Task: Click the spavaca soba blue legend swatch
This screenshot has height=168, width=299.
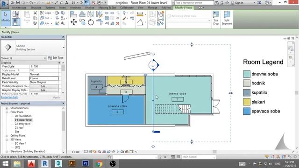Action: pos(247,111)
